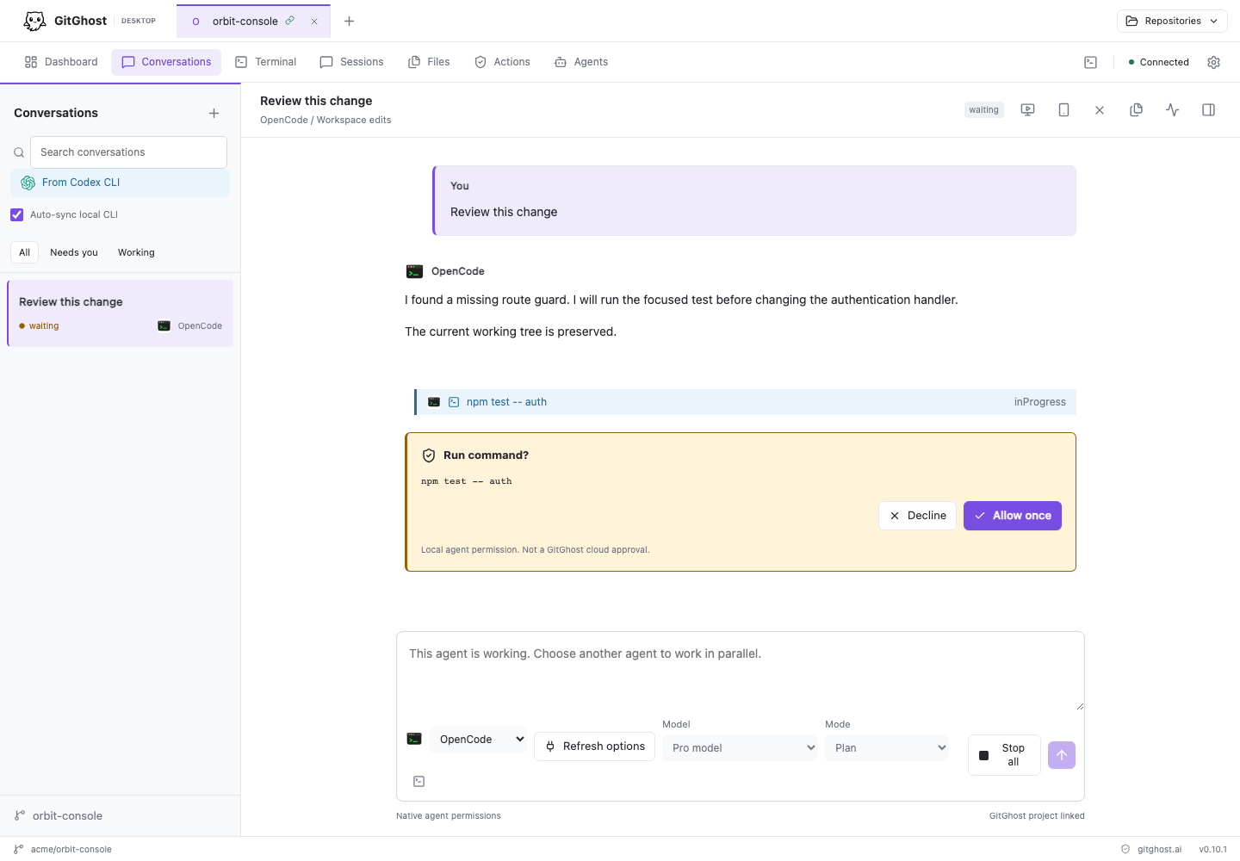The image size is (1240, 861).
Task: Open settings gear icon
Action: [1213, 62]
